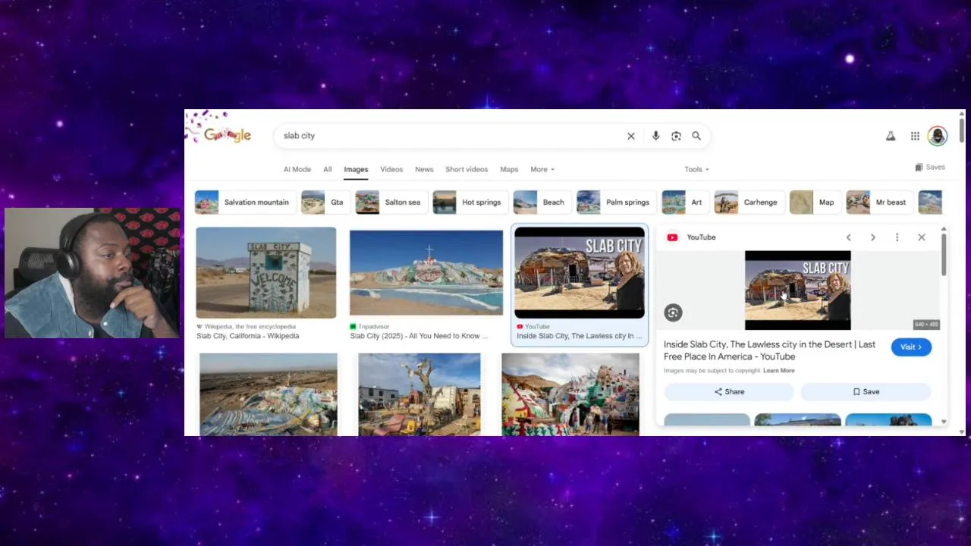
Task: Click the blue Visit button
Action: 911,347
